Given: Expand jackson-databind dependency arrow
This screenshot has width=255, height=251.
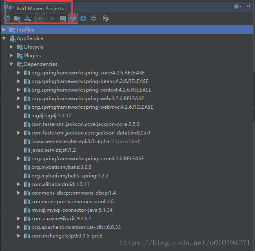Looking at the screenshot, I should [x=19, y=133].
